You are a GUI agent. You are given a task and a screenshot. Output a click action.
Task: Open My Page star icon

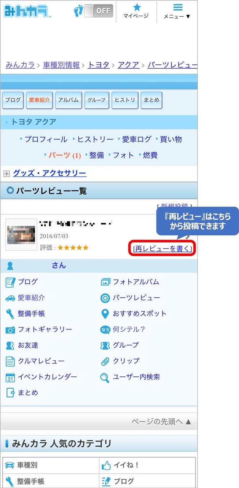[137, 7]
